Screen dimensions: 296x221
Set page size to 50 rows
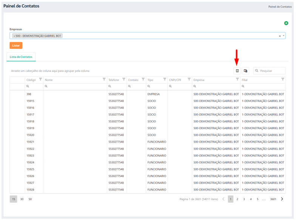[x=30, y=199]
